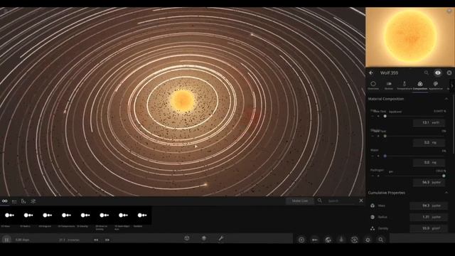Collapse the Cumulative Properties section
Image resolution: width=455 pixels, height=256 pixels.
pyautogui.click(x=446, y=193)
